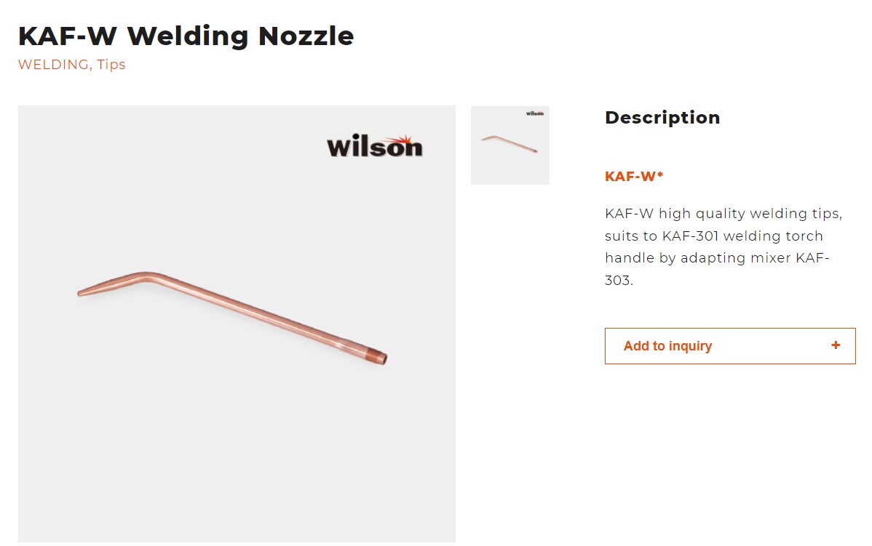The width and height of the screenshot is (872, 546).
Task: Select the small product thumbnail image
Action: coord(510,145)
